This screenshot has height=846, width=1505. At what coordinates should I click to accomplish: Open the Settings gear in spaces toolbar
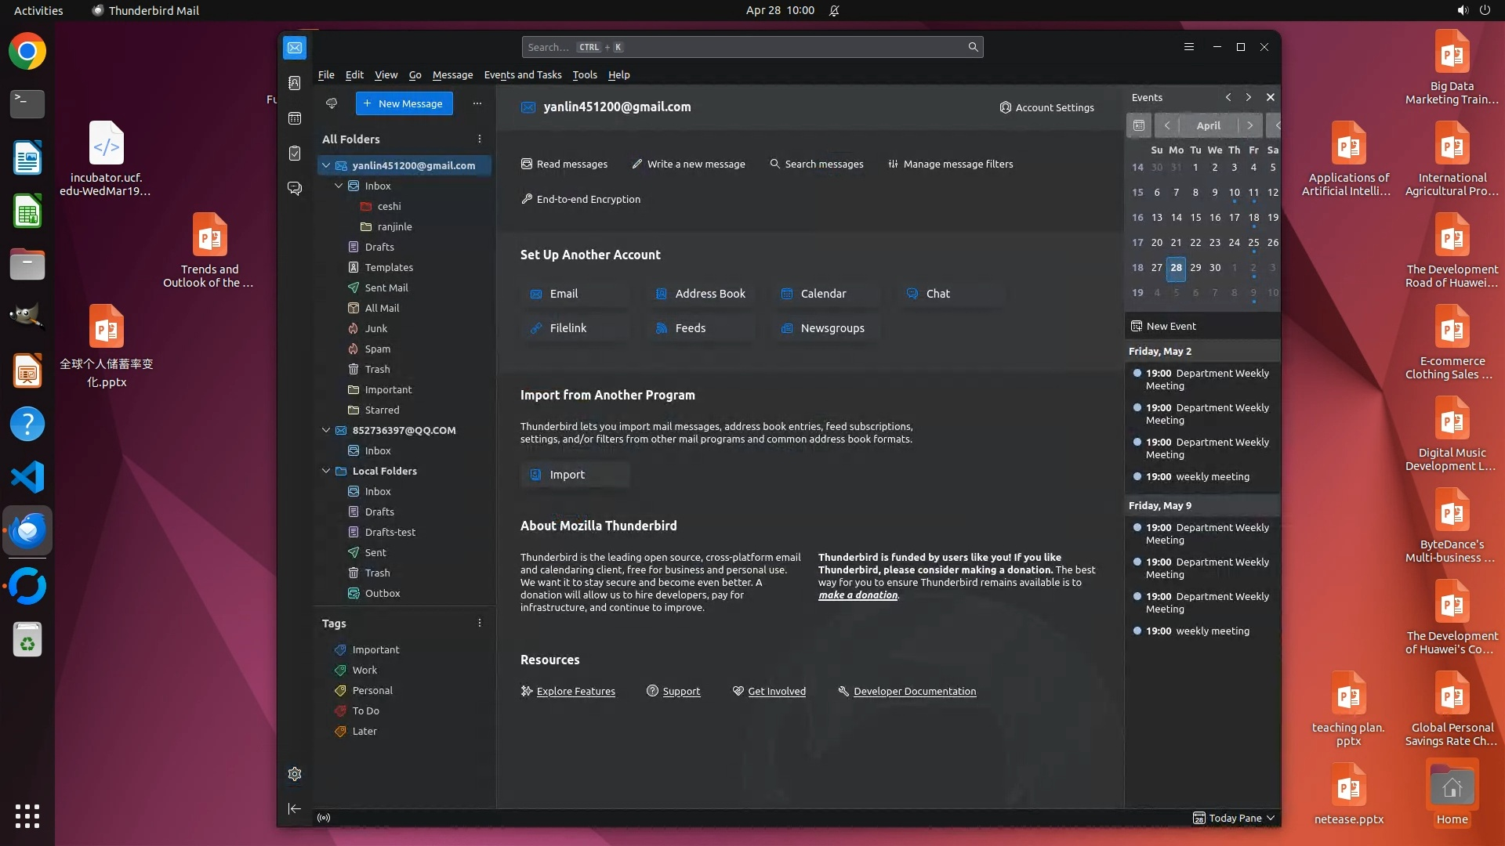(x=295, y=774)
